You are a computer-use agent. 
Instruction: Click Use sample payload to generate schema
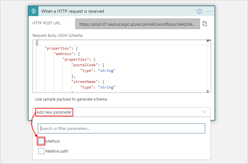coord(71,99)
